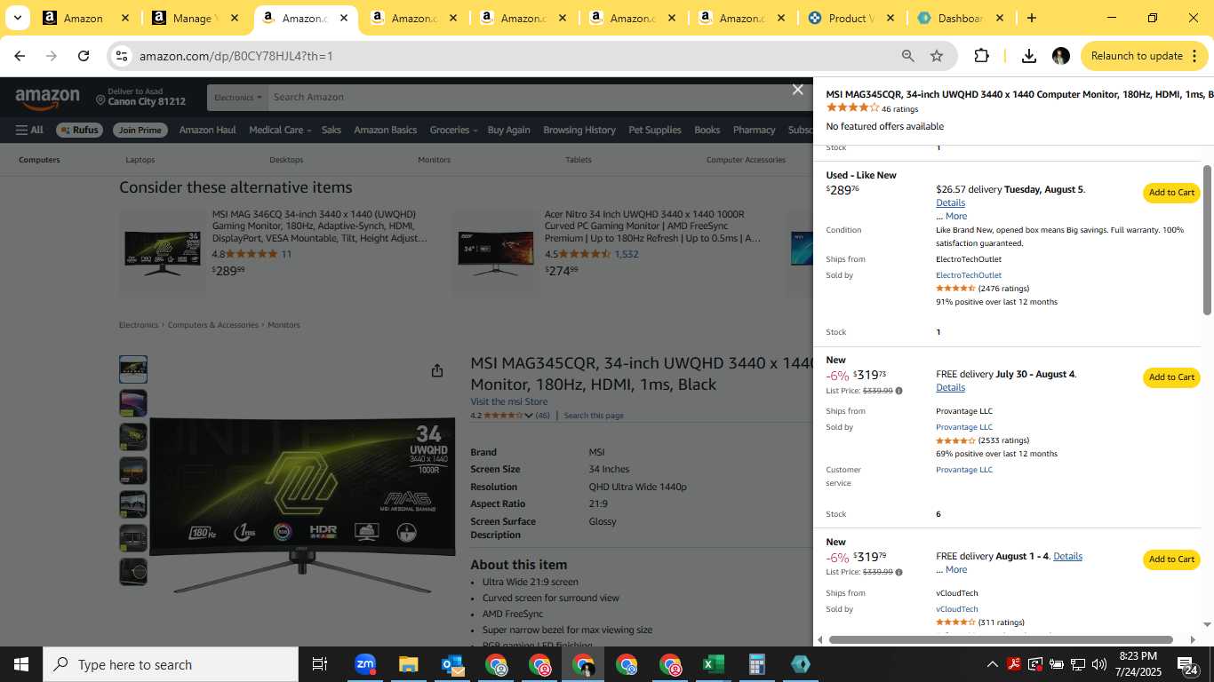1214x682 pixels.
Task: Add Used - Like New offer to cart
Action: coord(1171,193)
